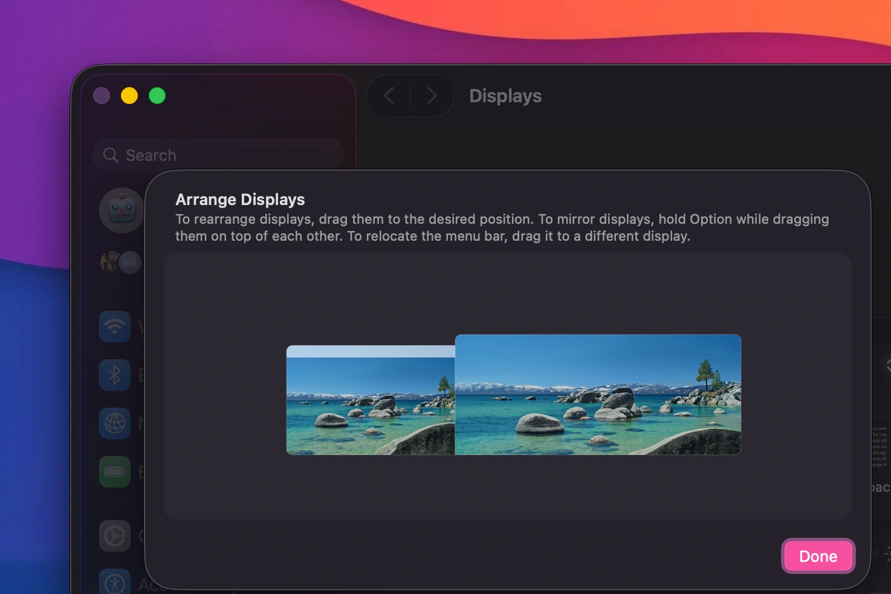891x594 pixels.
Task: Click the "Arrange Displays" heading
Action: point(240,200)
